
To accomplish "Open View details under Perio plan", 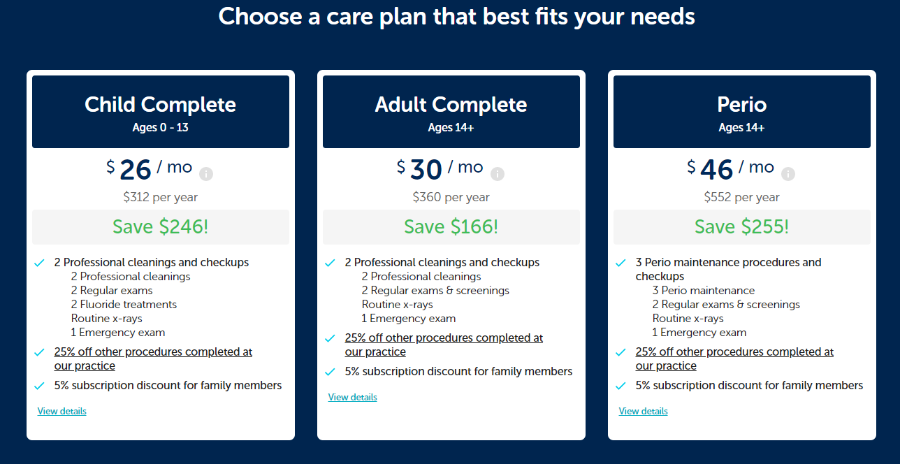I will point(644,411).
